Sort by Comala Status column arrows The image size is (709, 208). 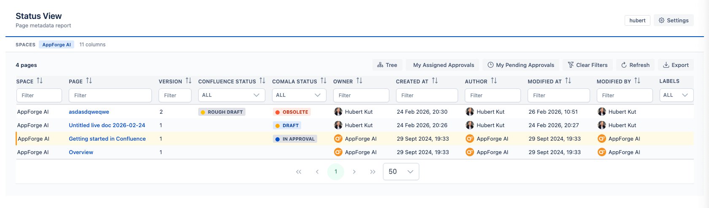323,81
